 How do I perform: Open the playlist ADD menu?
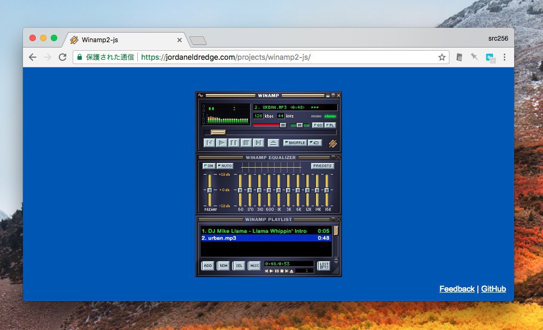click(x=207, y=265)
